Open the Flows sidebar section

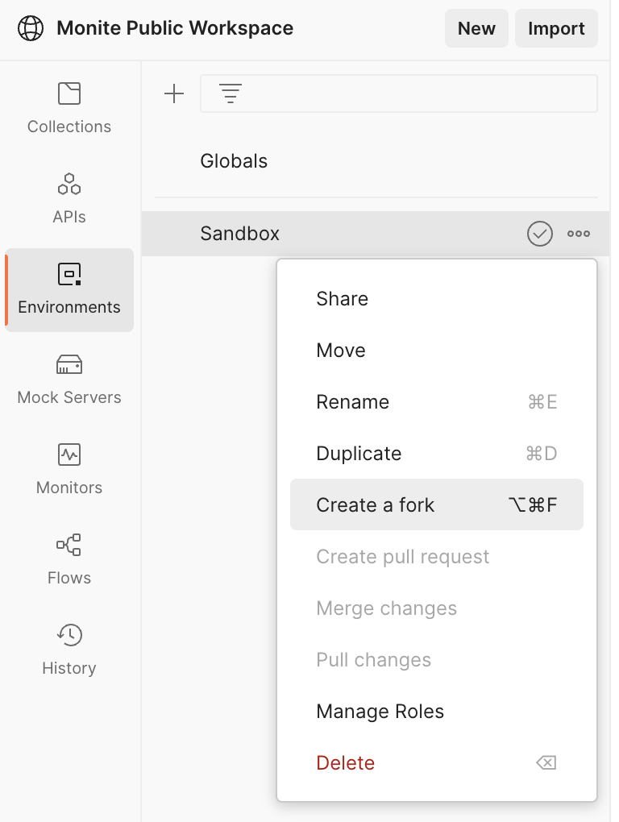tap(69, 558)
